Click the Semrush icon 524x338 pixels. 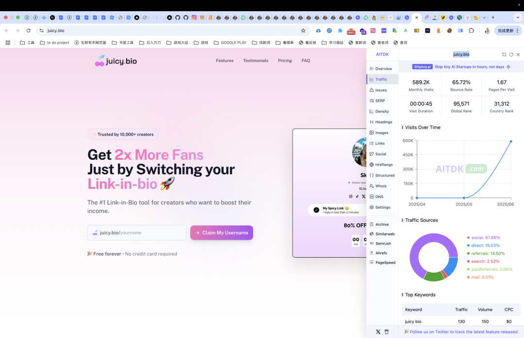(372, 244)
